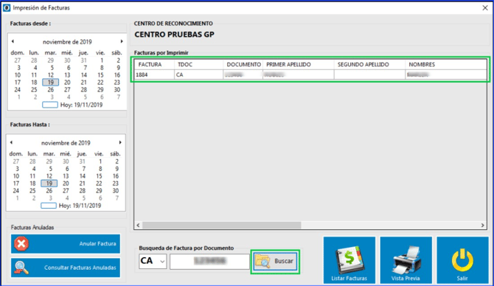Screen dimensions: 494x286
Task: Open Vista Previa printer icon
Action: (406, 260)
